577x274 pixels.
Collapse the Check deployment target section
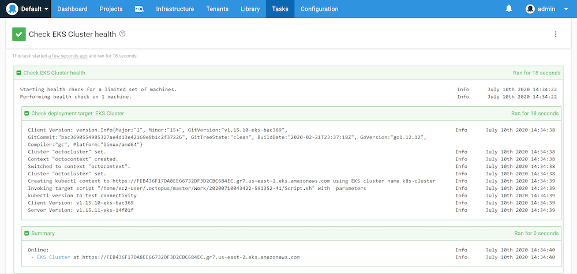coord(27,114)
